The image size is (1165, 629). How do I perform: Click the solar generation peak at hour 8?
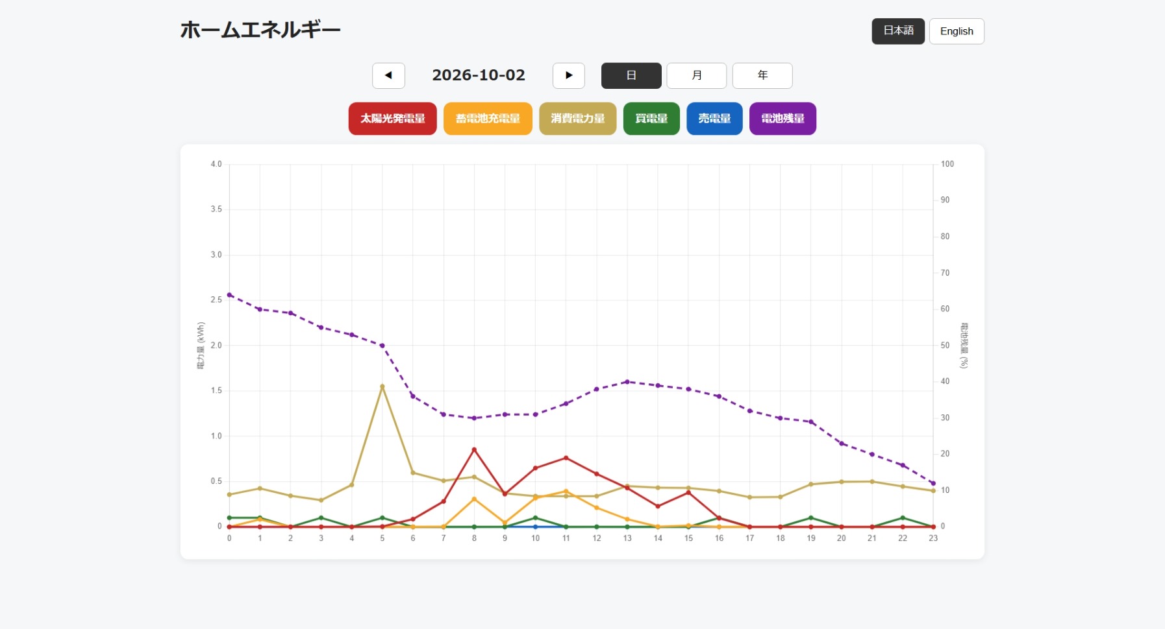coord(474,449)
